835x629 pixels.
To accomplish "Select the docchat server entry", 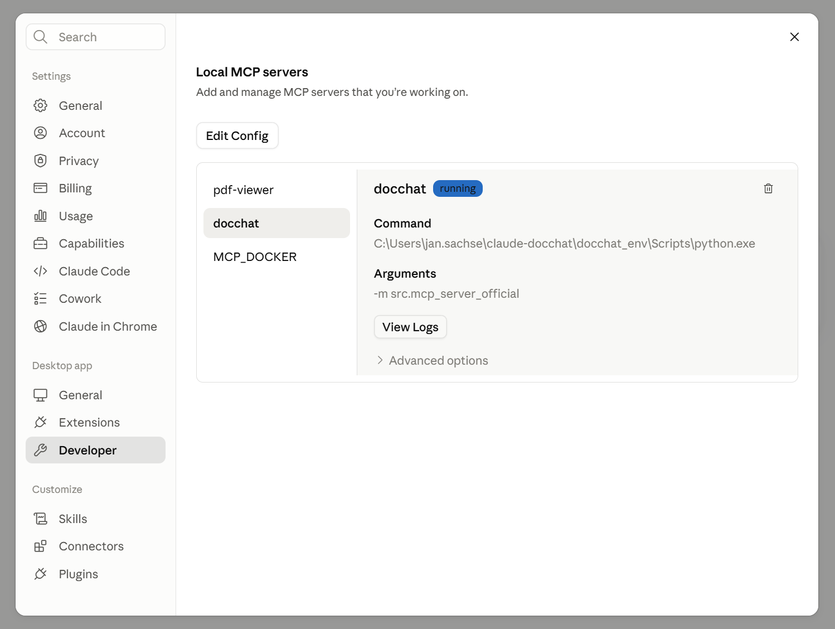I will pyautogui.click(x=276, y=223).
